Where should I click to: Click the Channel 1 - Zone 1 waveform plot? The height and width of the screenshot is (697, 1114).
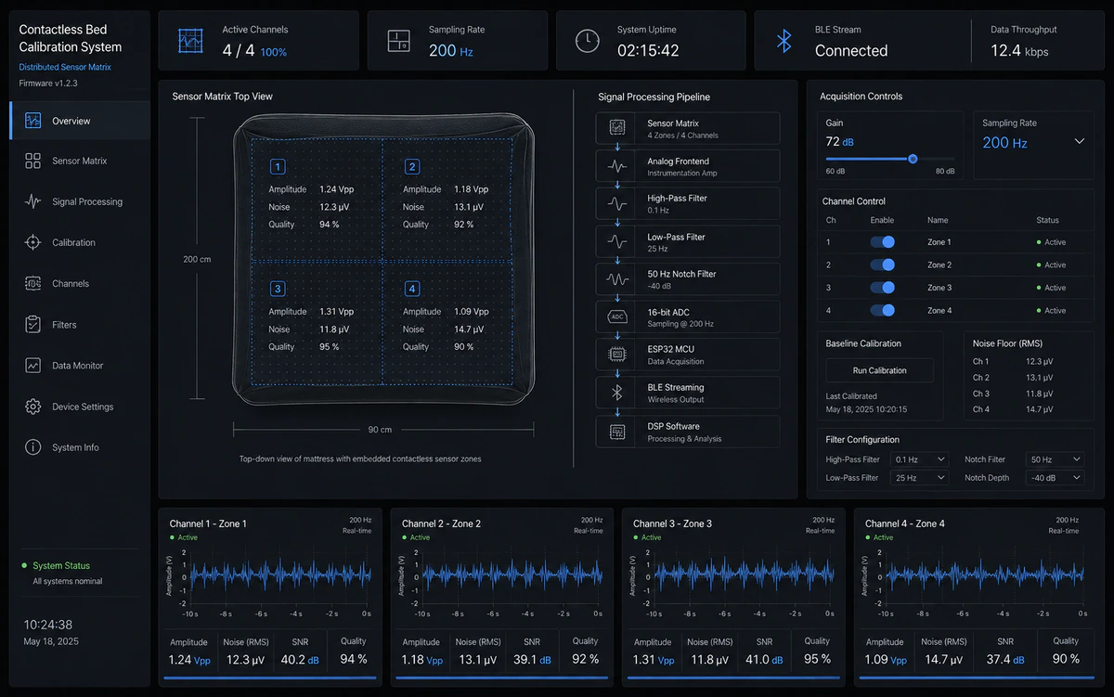(278, 577)
